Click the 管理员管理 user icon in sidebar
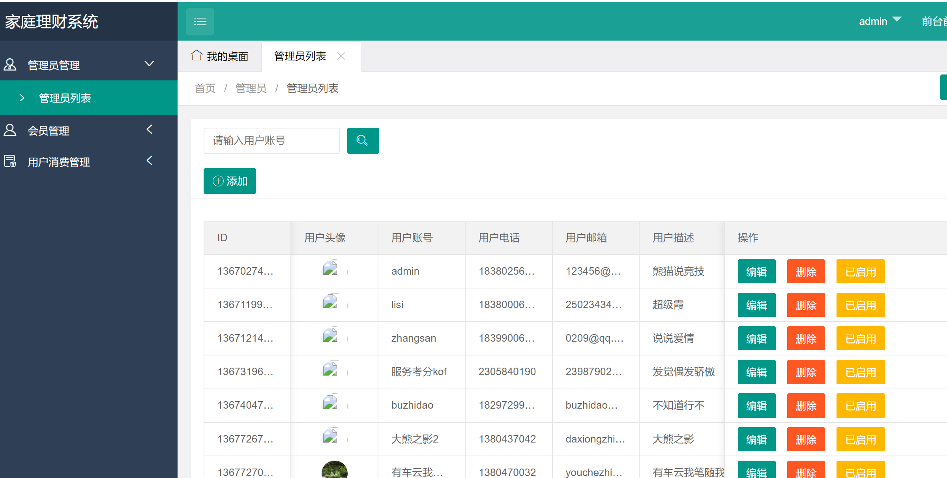This screenshot has width=947, height=478. point(10,64)
